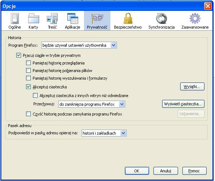This screenshot has width=215, height=181.
Task: Click the Program Firefox: label
Action: (x=23, y=45)
